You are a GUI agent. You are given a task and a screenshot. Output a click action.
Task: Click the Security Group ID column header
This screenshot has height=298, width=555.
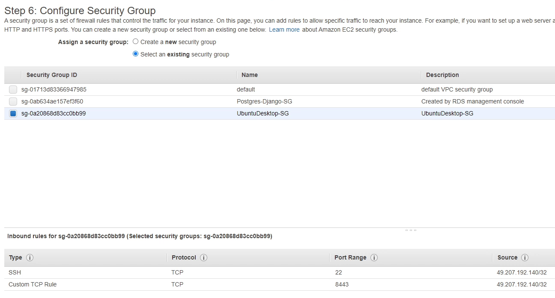[51, 75]
